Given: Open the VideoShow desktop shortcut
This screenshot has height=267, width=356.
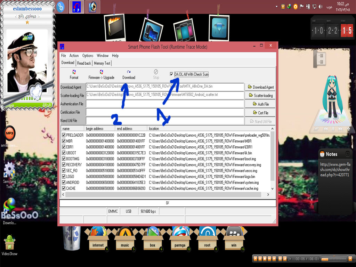Looking at the screenshot, I should click(x=9, y=245).
